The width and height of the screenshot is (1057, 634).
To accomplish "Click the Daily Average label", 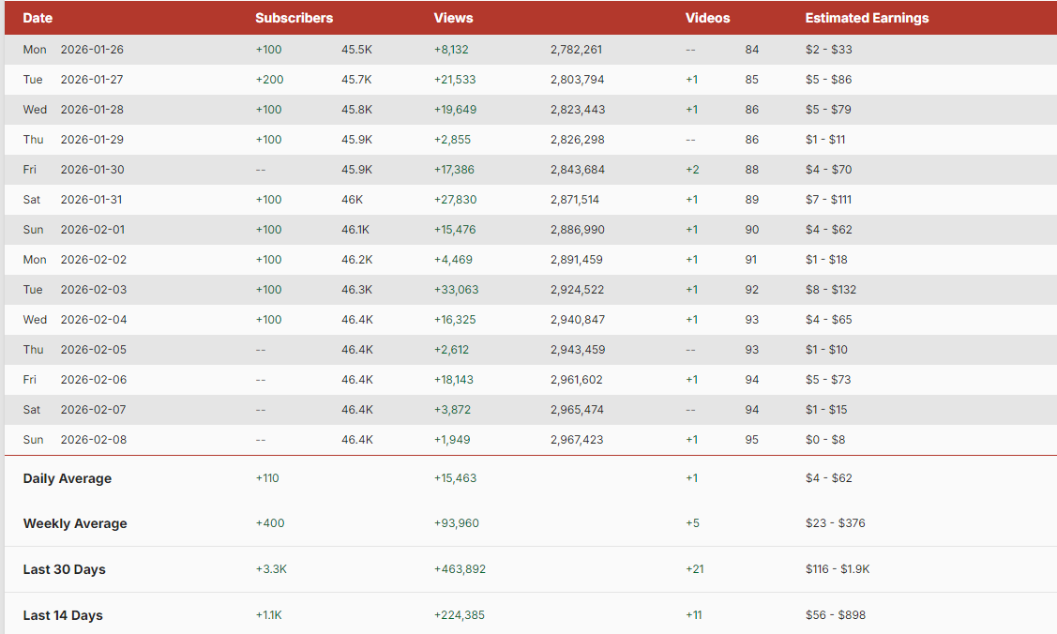I will [68, 478].
